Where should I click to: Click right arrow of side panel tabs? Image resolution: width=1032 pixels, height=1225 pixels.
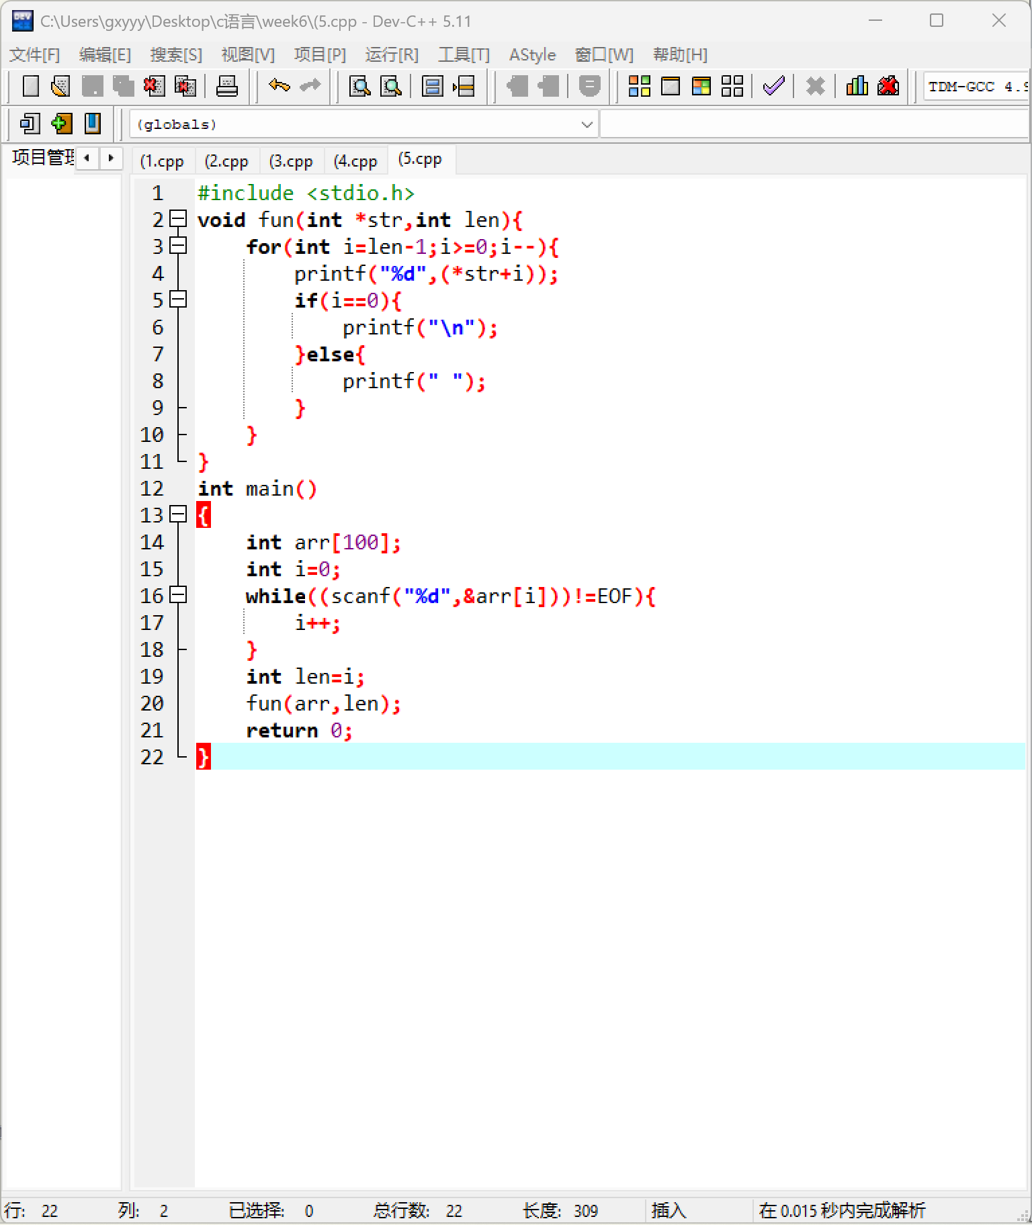111,158
